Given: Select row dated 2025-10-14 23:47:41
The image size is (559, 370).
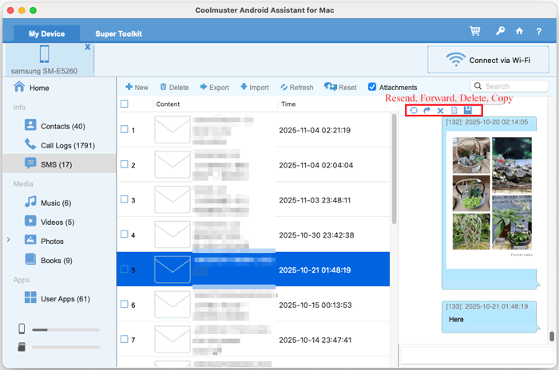Looking at the screenshot, I should point(253,340).
